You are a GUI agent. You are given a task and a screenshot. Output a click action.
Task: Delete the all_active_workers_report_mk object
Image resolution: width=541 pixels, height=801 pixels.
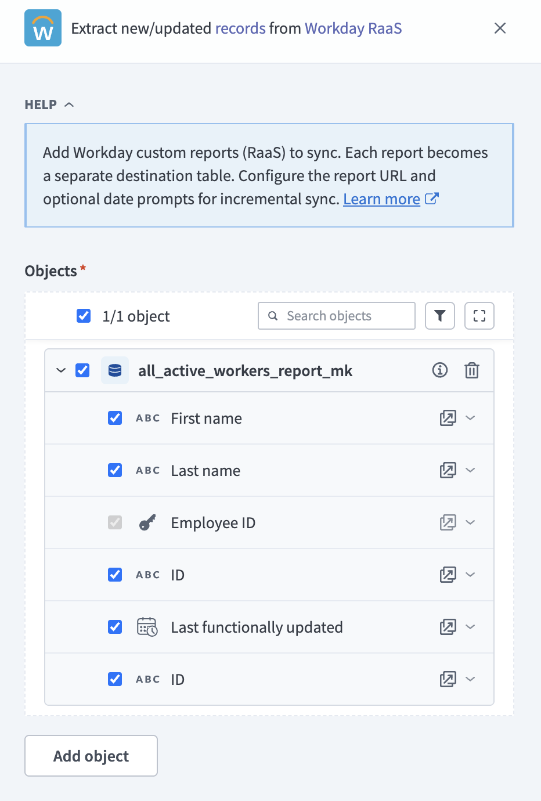point(472,370)
